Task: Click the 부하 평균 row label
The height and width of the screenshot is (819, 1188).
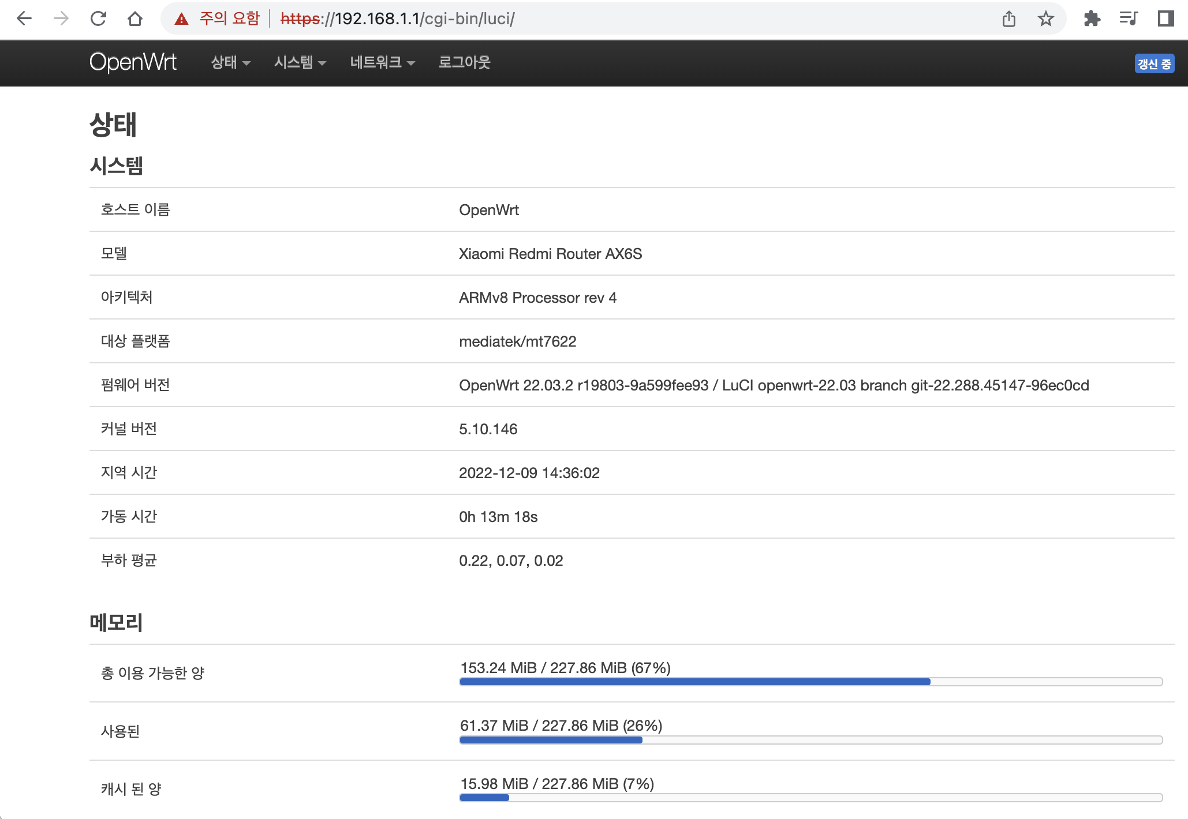Action: tap(129, 560)
